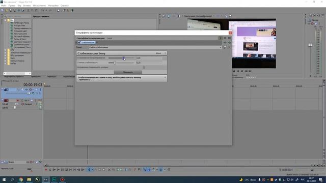Toggle Loop Playback in transport bar
The image size is (326, 183).
coord(50,170)
